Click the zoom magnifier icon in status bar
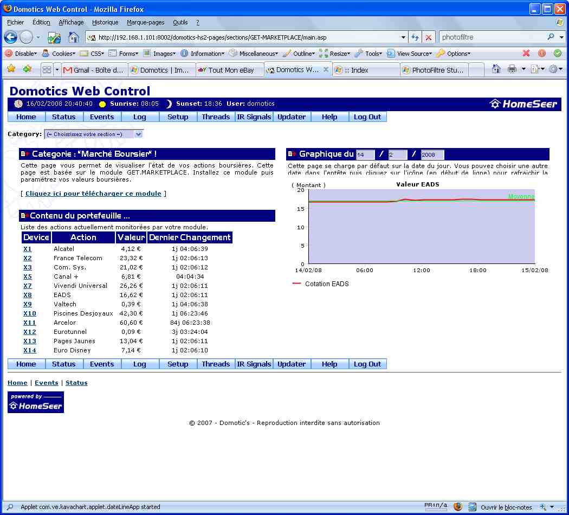 543,507
